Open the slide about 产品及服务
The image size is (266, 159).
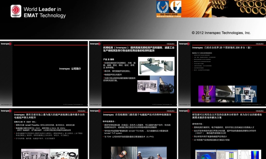[133, 74]
